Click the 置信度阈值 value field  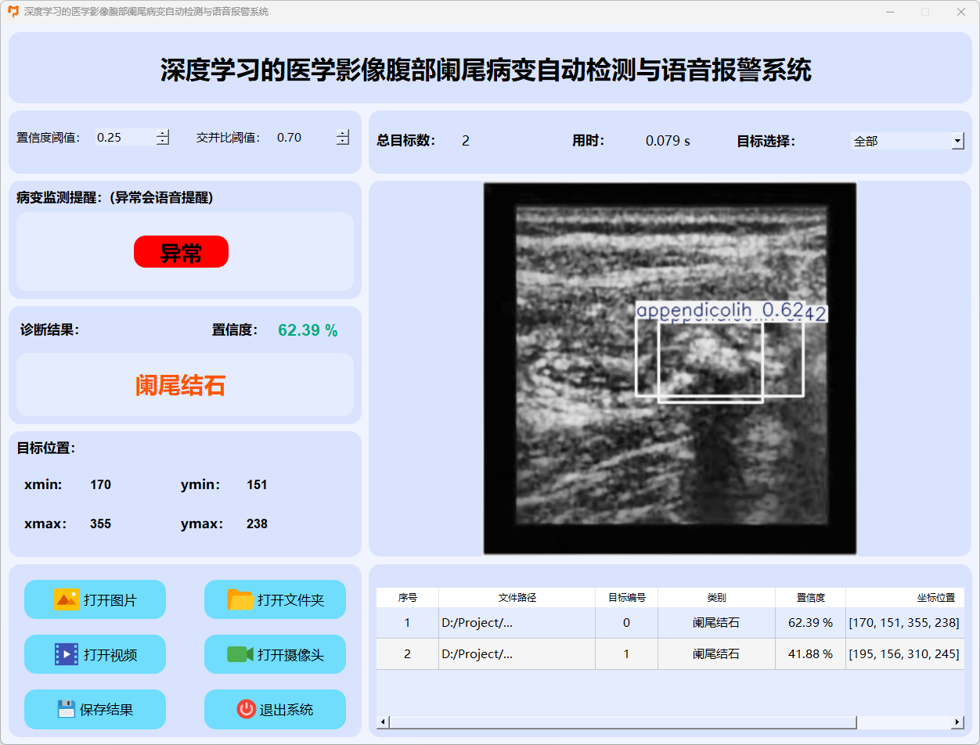pyautogui.click(x=124, y=137)
